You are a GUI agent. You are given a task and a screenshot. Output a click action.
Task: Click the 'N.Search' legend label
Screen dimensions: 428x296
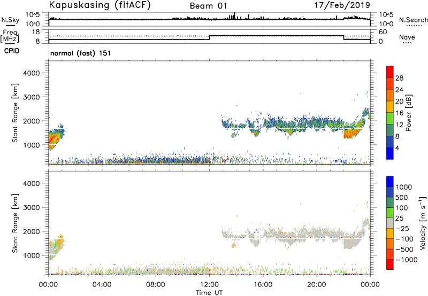[x=414, y=20]
